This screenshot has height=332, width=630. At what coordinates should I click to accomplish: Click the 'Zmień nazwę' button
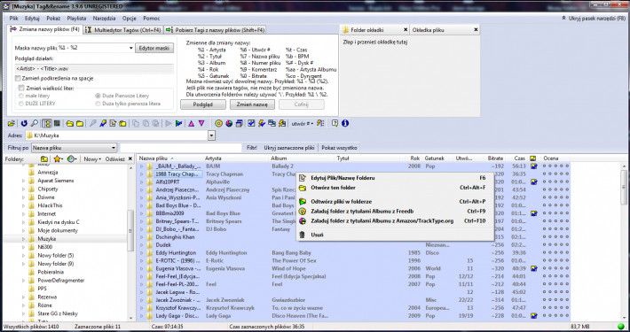(x=252, y=104)
